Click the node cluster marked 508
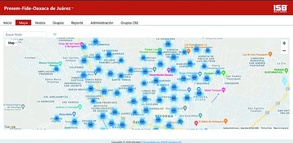The width and height of the screenshot is (293, 143). [x=173, y=98]
